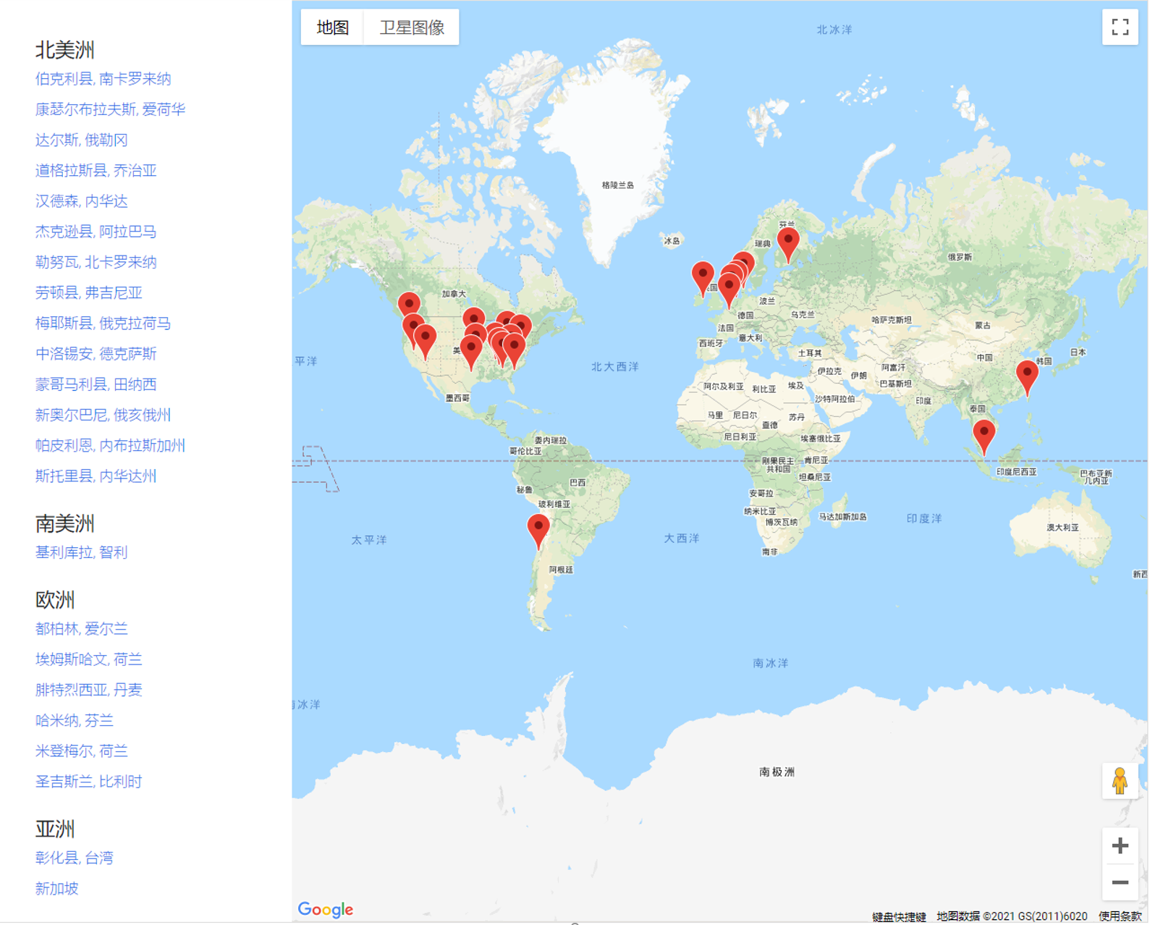Open the 基利库拉, 智利 link
Image resolution: width=1150 pixels, height=925 pixels.
81,552
